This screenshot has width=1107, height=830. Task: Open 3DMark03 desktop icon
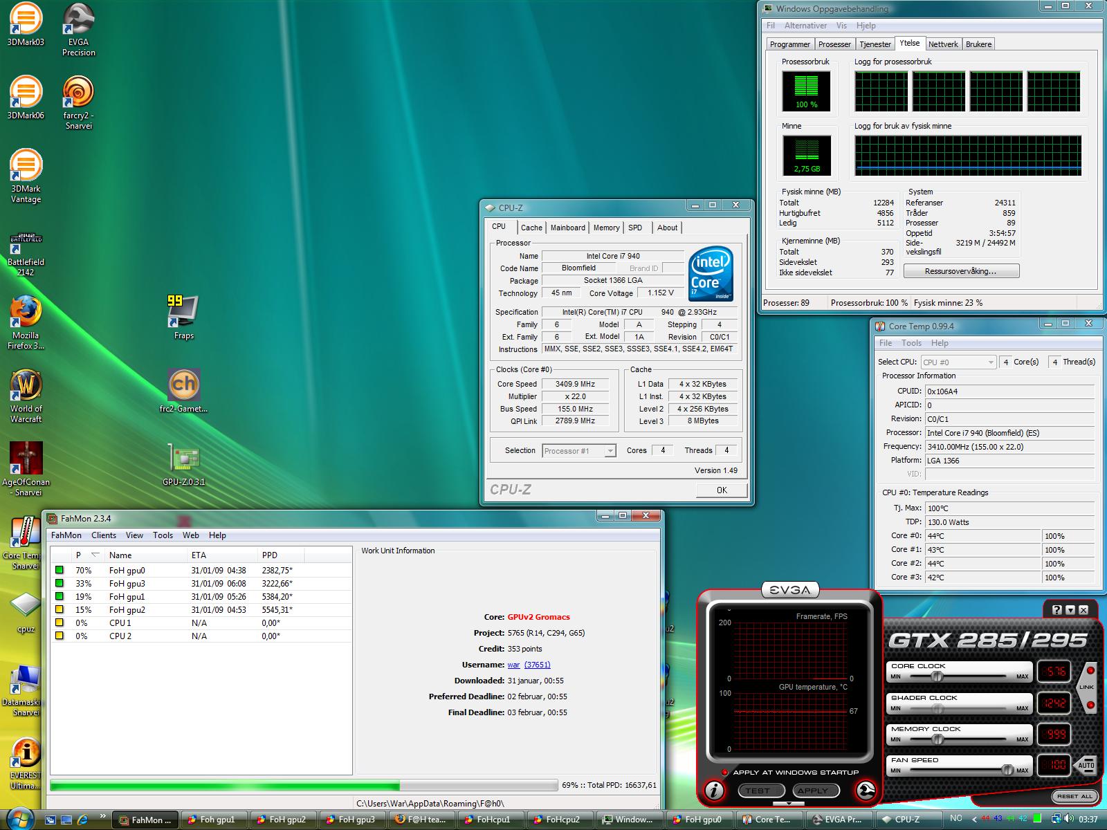point(26,25)
